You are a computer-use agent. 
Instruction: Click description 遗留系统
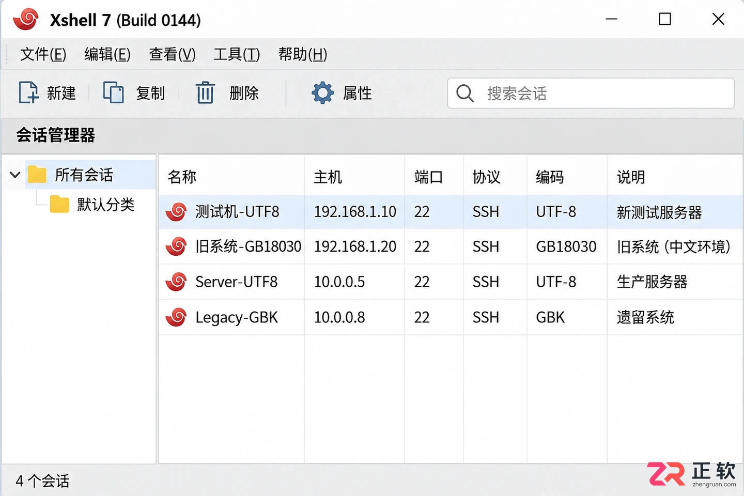[645, 317]
